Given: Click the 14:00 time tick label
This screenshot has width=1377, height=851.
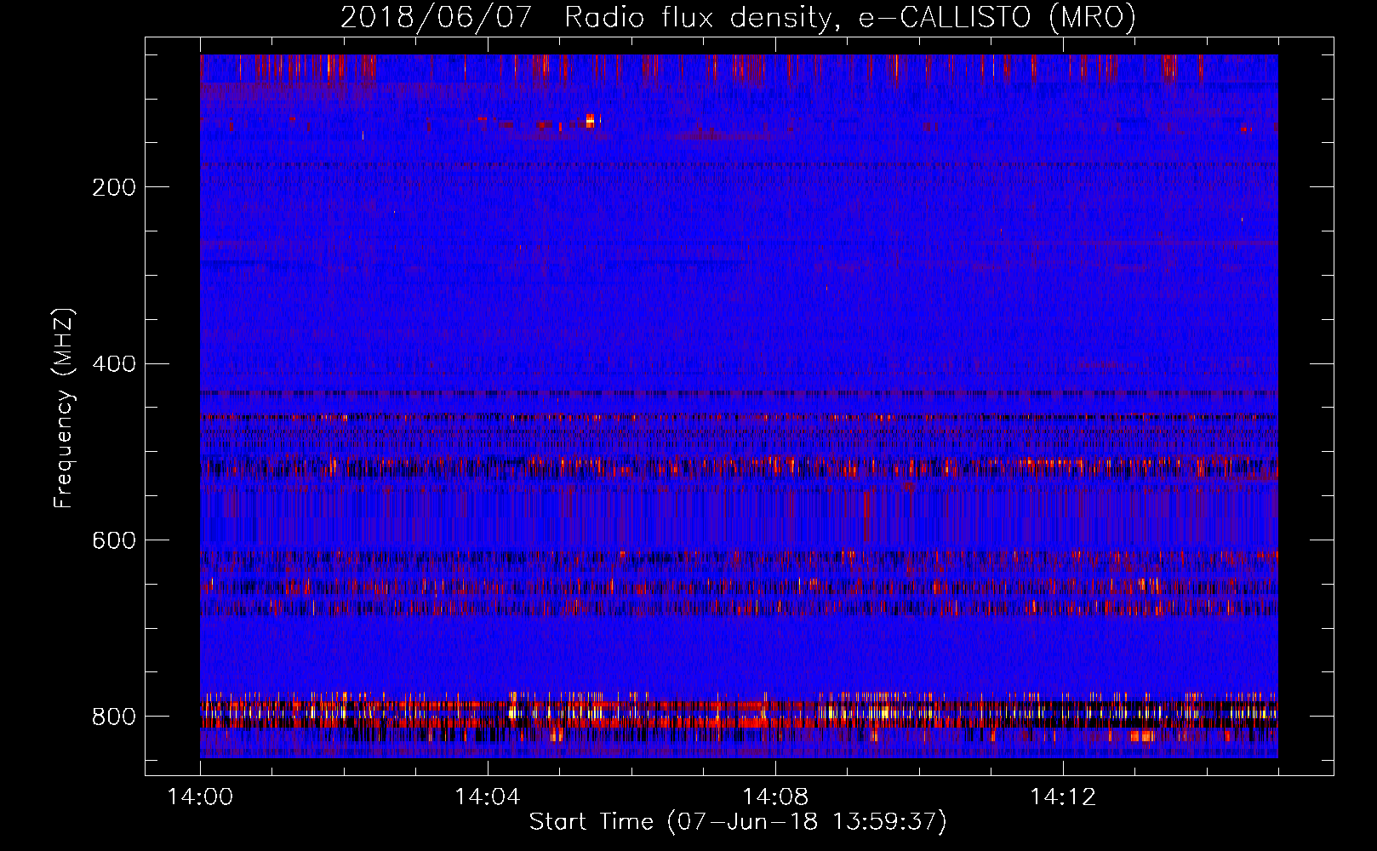Looking at the screenshot, I should (200, 797).
